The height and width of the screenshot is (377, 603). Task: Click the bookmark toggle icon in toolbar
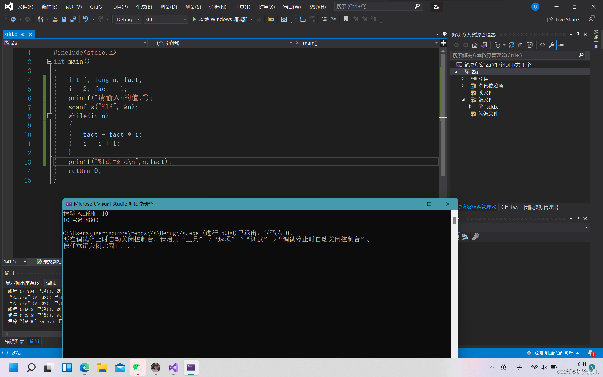coord(346,19)
